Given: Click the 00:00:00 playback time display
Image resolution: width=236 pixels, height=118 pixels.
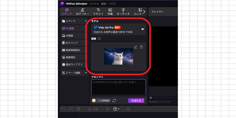Looking at the screenshot, I should 153,102.
